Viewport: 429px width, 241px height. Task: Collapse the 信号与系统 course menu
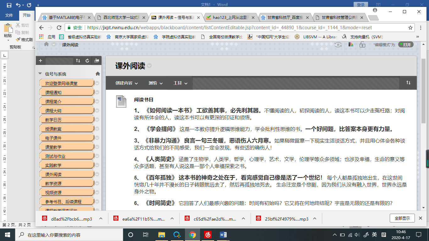[40, 74]
